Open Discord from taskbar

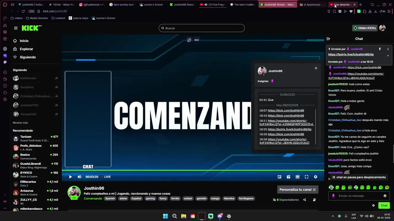pyautogui.click(x=220, y=216)
